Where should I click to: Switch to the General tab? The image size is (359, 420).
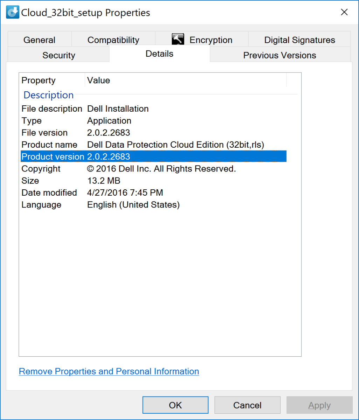[x=39, y=40]
